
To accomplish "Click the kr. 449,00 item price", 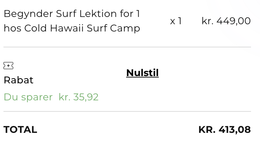I will [226, 21].
